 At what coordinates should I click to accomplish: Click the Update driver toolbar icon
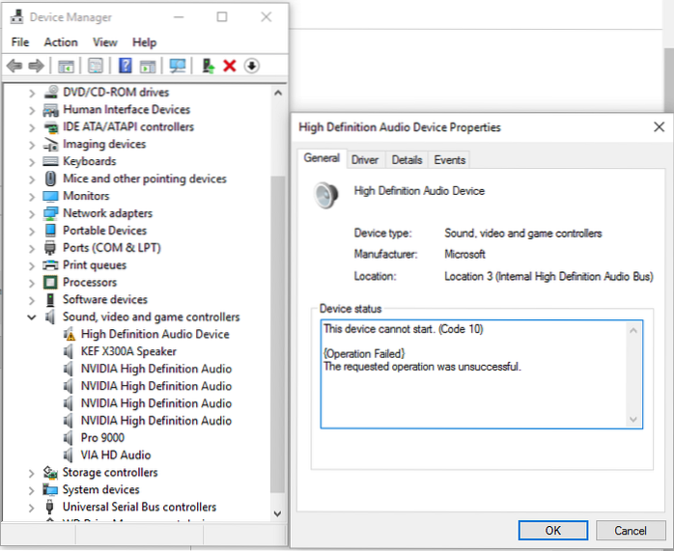208,66
